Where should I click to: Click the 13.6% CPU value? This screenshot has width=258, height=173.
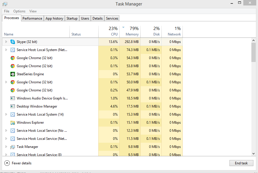[113, 42]
